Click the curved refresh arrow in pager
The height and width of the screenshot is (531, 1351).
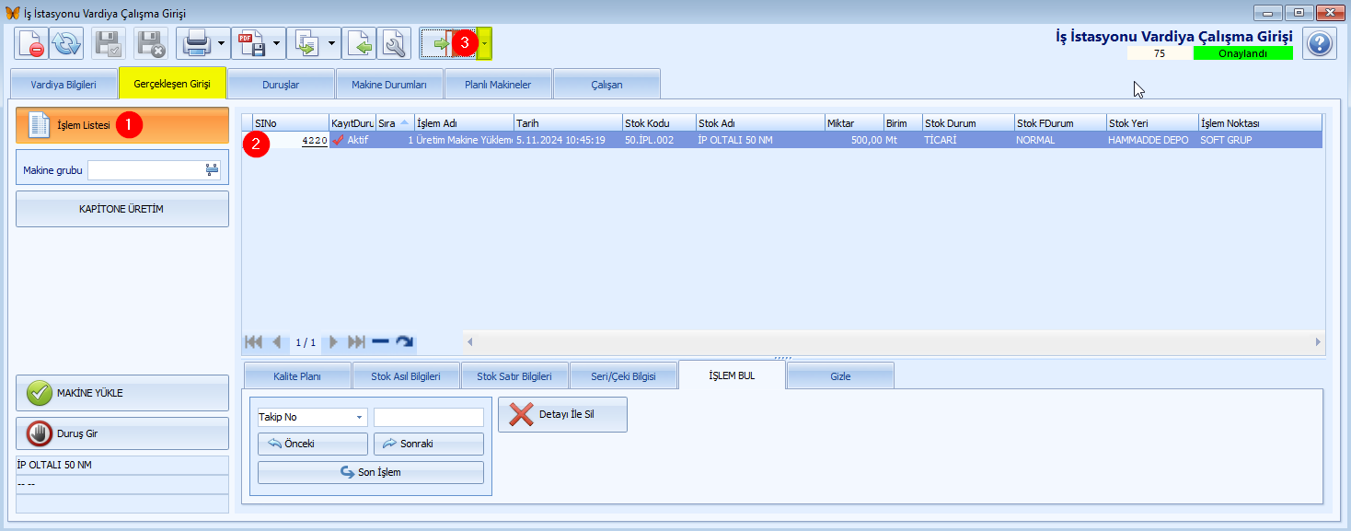(x=404, y=341)
